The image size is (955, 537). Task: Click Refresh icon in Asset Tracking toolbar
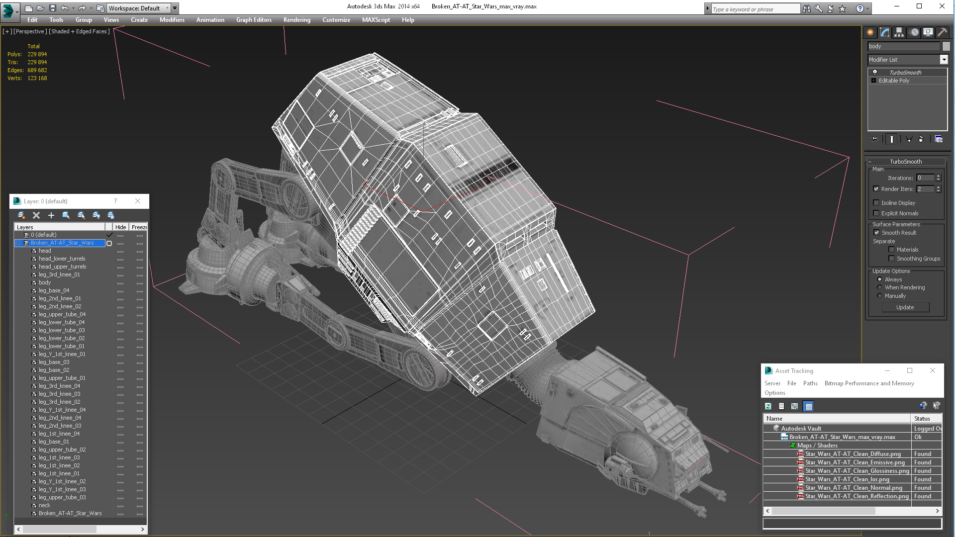[768, 406]
